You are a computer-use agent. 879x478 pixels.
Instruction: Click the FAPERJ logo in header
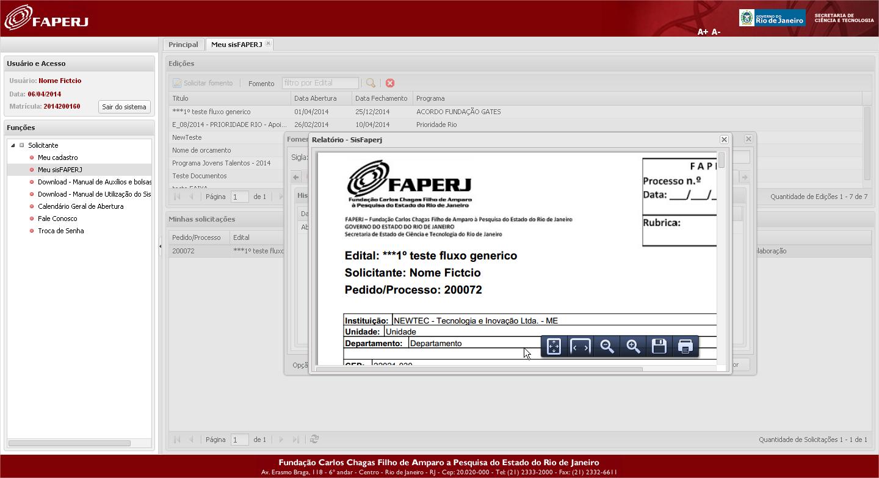(46, 17)
